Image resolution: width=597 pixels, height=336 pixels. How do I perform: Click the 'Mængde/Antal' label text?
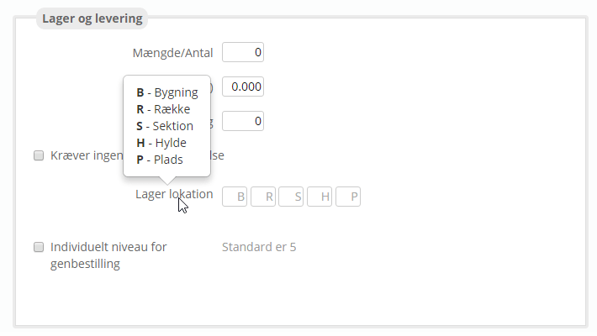[x=172, y=53]
